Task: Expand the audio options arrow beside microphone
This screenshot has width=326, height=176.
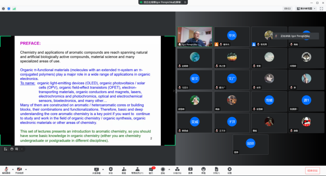Action: coord(13,169)
